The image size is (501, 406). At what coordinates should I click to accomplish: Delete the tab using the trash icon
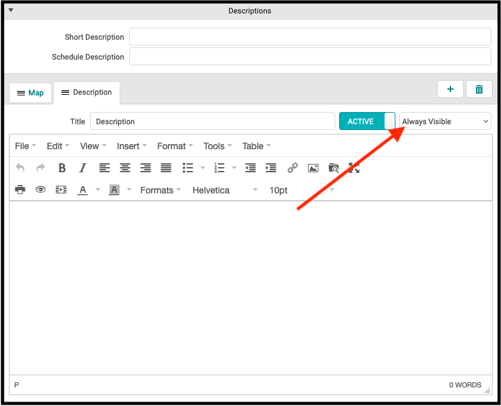point(479,90)
